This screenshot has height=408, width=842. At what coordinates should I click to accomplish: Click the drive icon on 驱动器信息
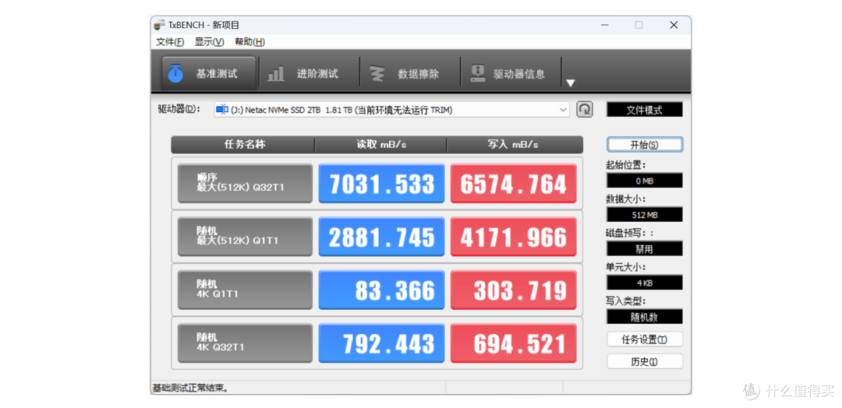click(x=478, y=74)
